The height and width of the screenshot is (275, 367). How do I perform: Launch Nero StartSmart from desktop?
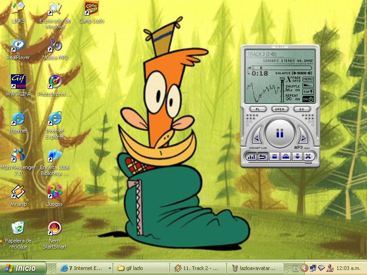pyautogui.click(x=55, y=235)
